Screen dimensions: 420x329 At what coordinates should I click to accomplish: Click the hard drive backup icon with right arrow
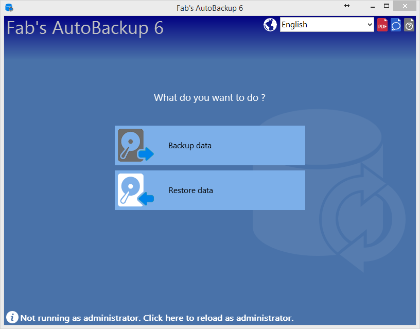click(x=135, y=145)
